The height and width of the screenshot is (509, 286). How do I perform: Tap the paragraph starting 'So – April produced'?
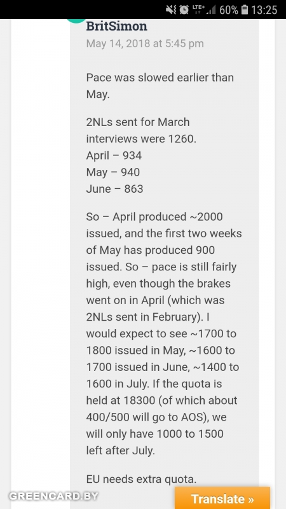click(x=164, y=333)
